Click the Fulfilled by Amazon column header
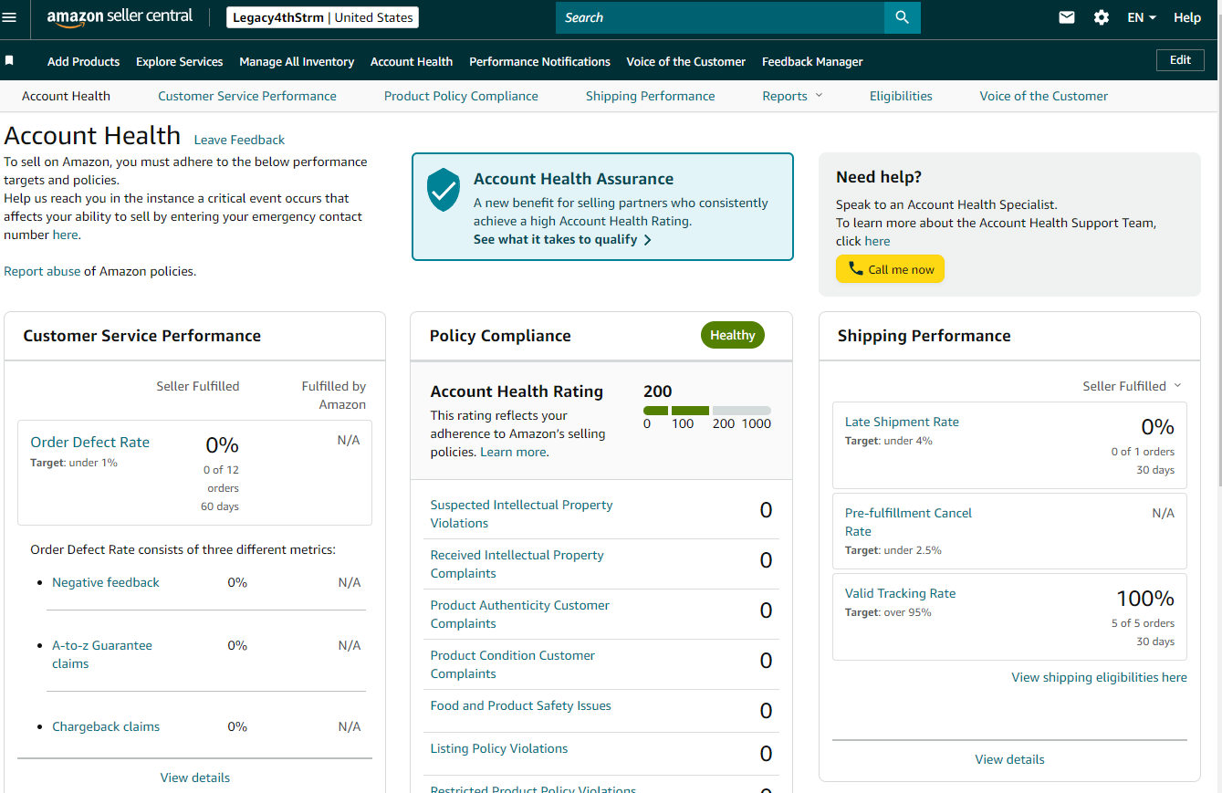 pos(333,395)
